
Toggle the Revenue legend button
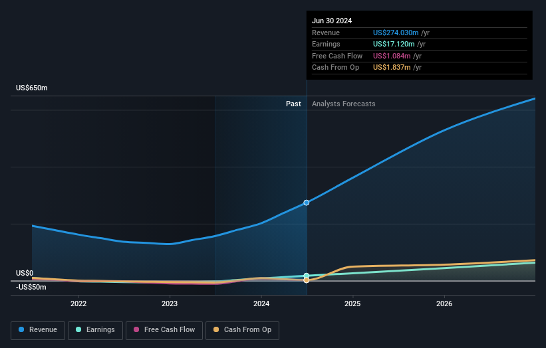(x=38, y=330)
